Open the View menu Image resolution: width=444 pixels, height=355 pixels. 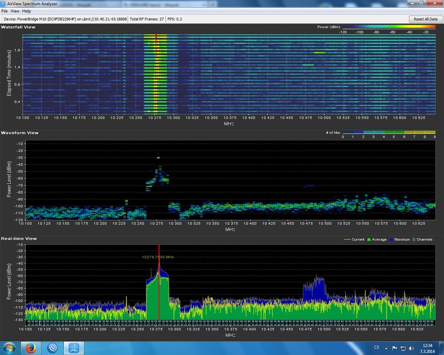[15, 11]
